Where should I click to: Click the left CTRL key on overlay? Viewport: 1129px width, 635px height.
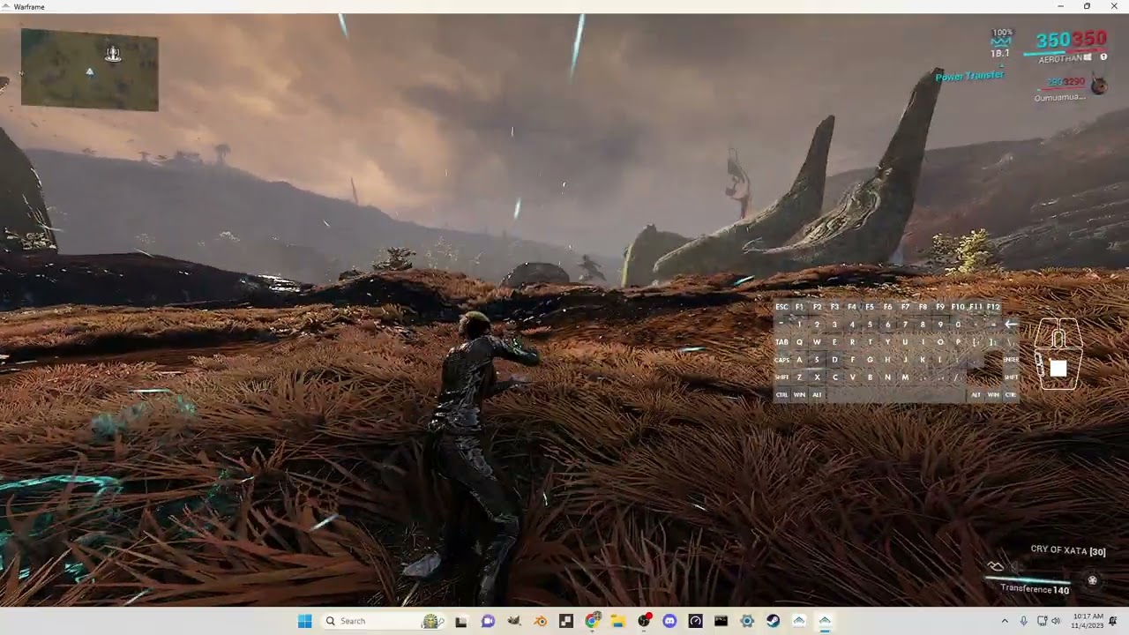tap(781, 395)
